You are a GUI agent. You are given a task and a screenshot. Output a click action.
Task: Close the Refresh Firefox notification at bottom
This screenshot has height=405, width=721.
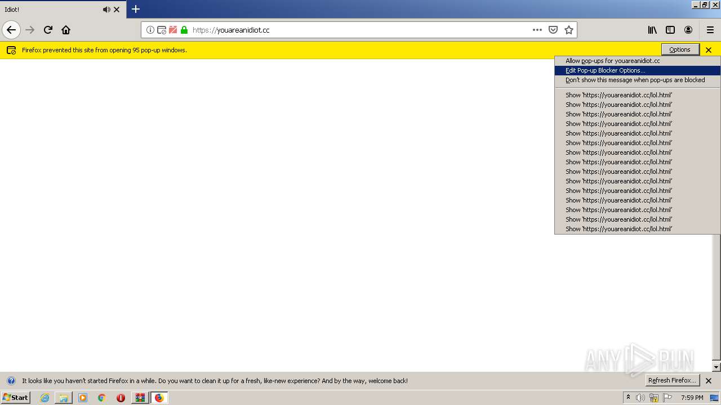click(709, 381)
